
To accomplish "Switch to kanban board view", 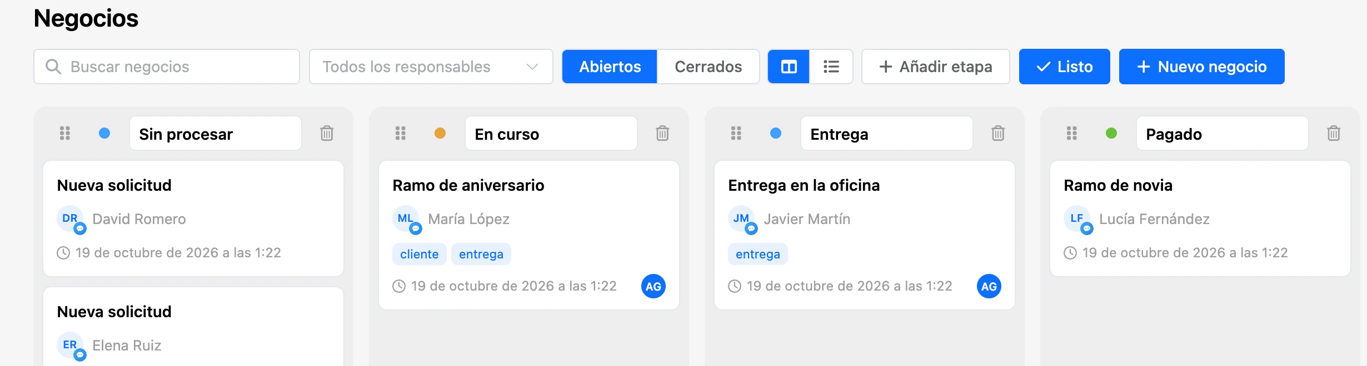I will (x=789, y=67).
